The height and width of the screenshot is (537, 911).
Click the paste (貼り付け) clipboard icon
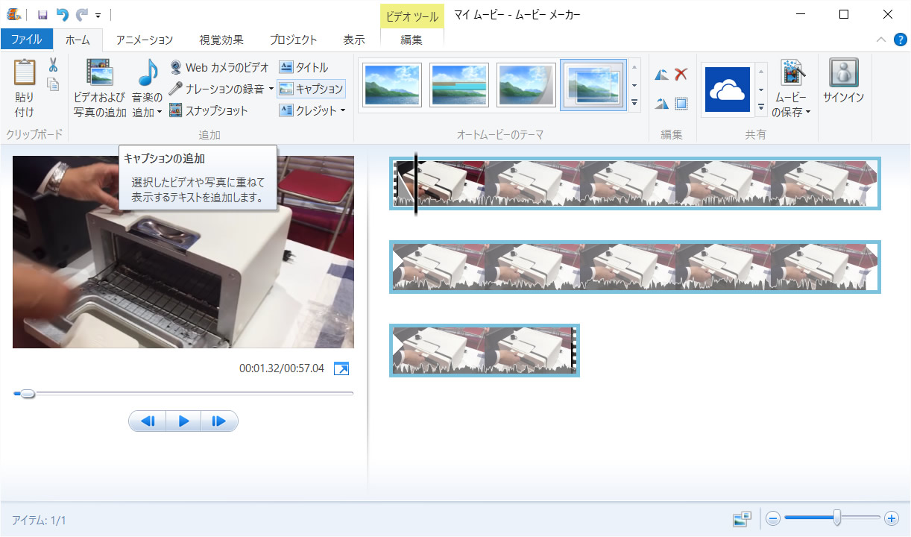(25, 73)
